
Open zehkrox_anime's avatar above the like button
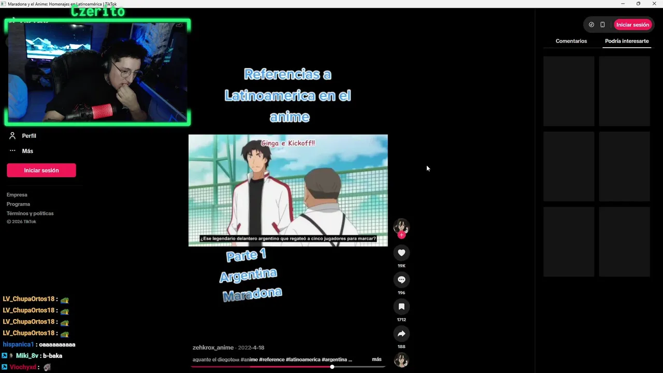pyautogui.click(x=401, y=226)
